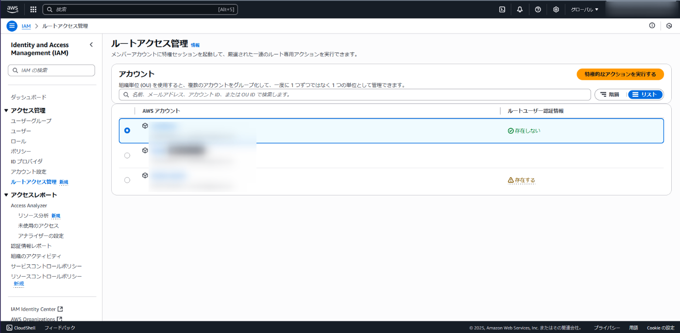Open ID プロバイダ in the sidebar
680x333 pixels.
tap(27, 161)
